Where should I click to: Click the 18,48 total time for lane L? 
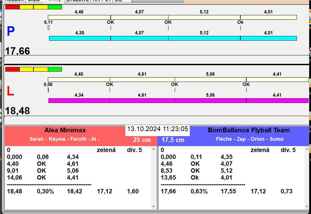coord(18,111)
